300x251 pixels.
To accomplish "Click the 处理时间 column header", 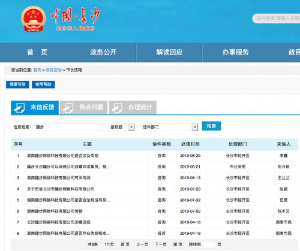I will [190, 144].
